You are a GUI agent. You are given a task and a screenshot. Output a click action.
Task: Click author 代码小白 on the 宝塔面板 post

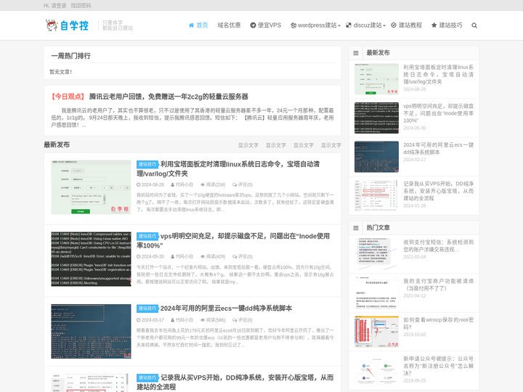tap(184, 184)
